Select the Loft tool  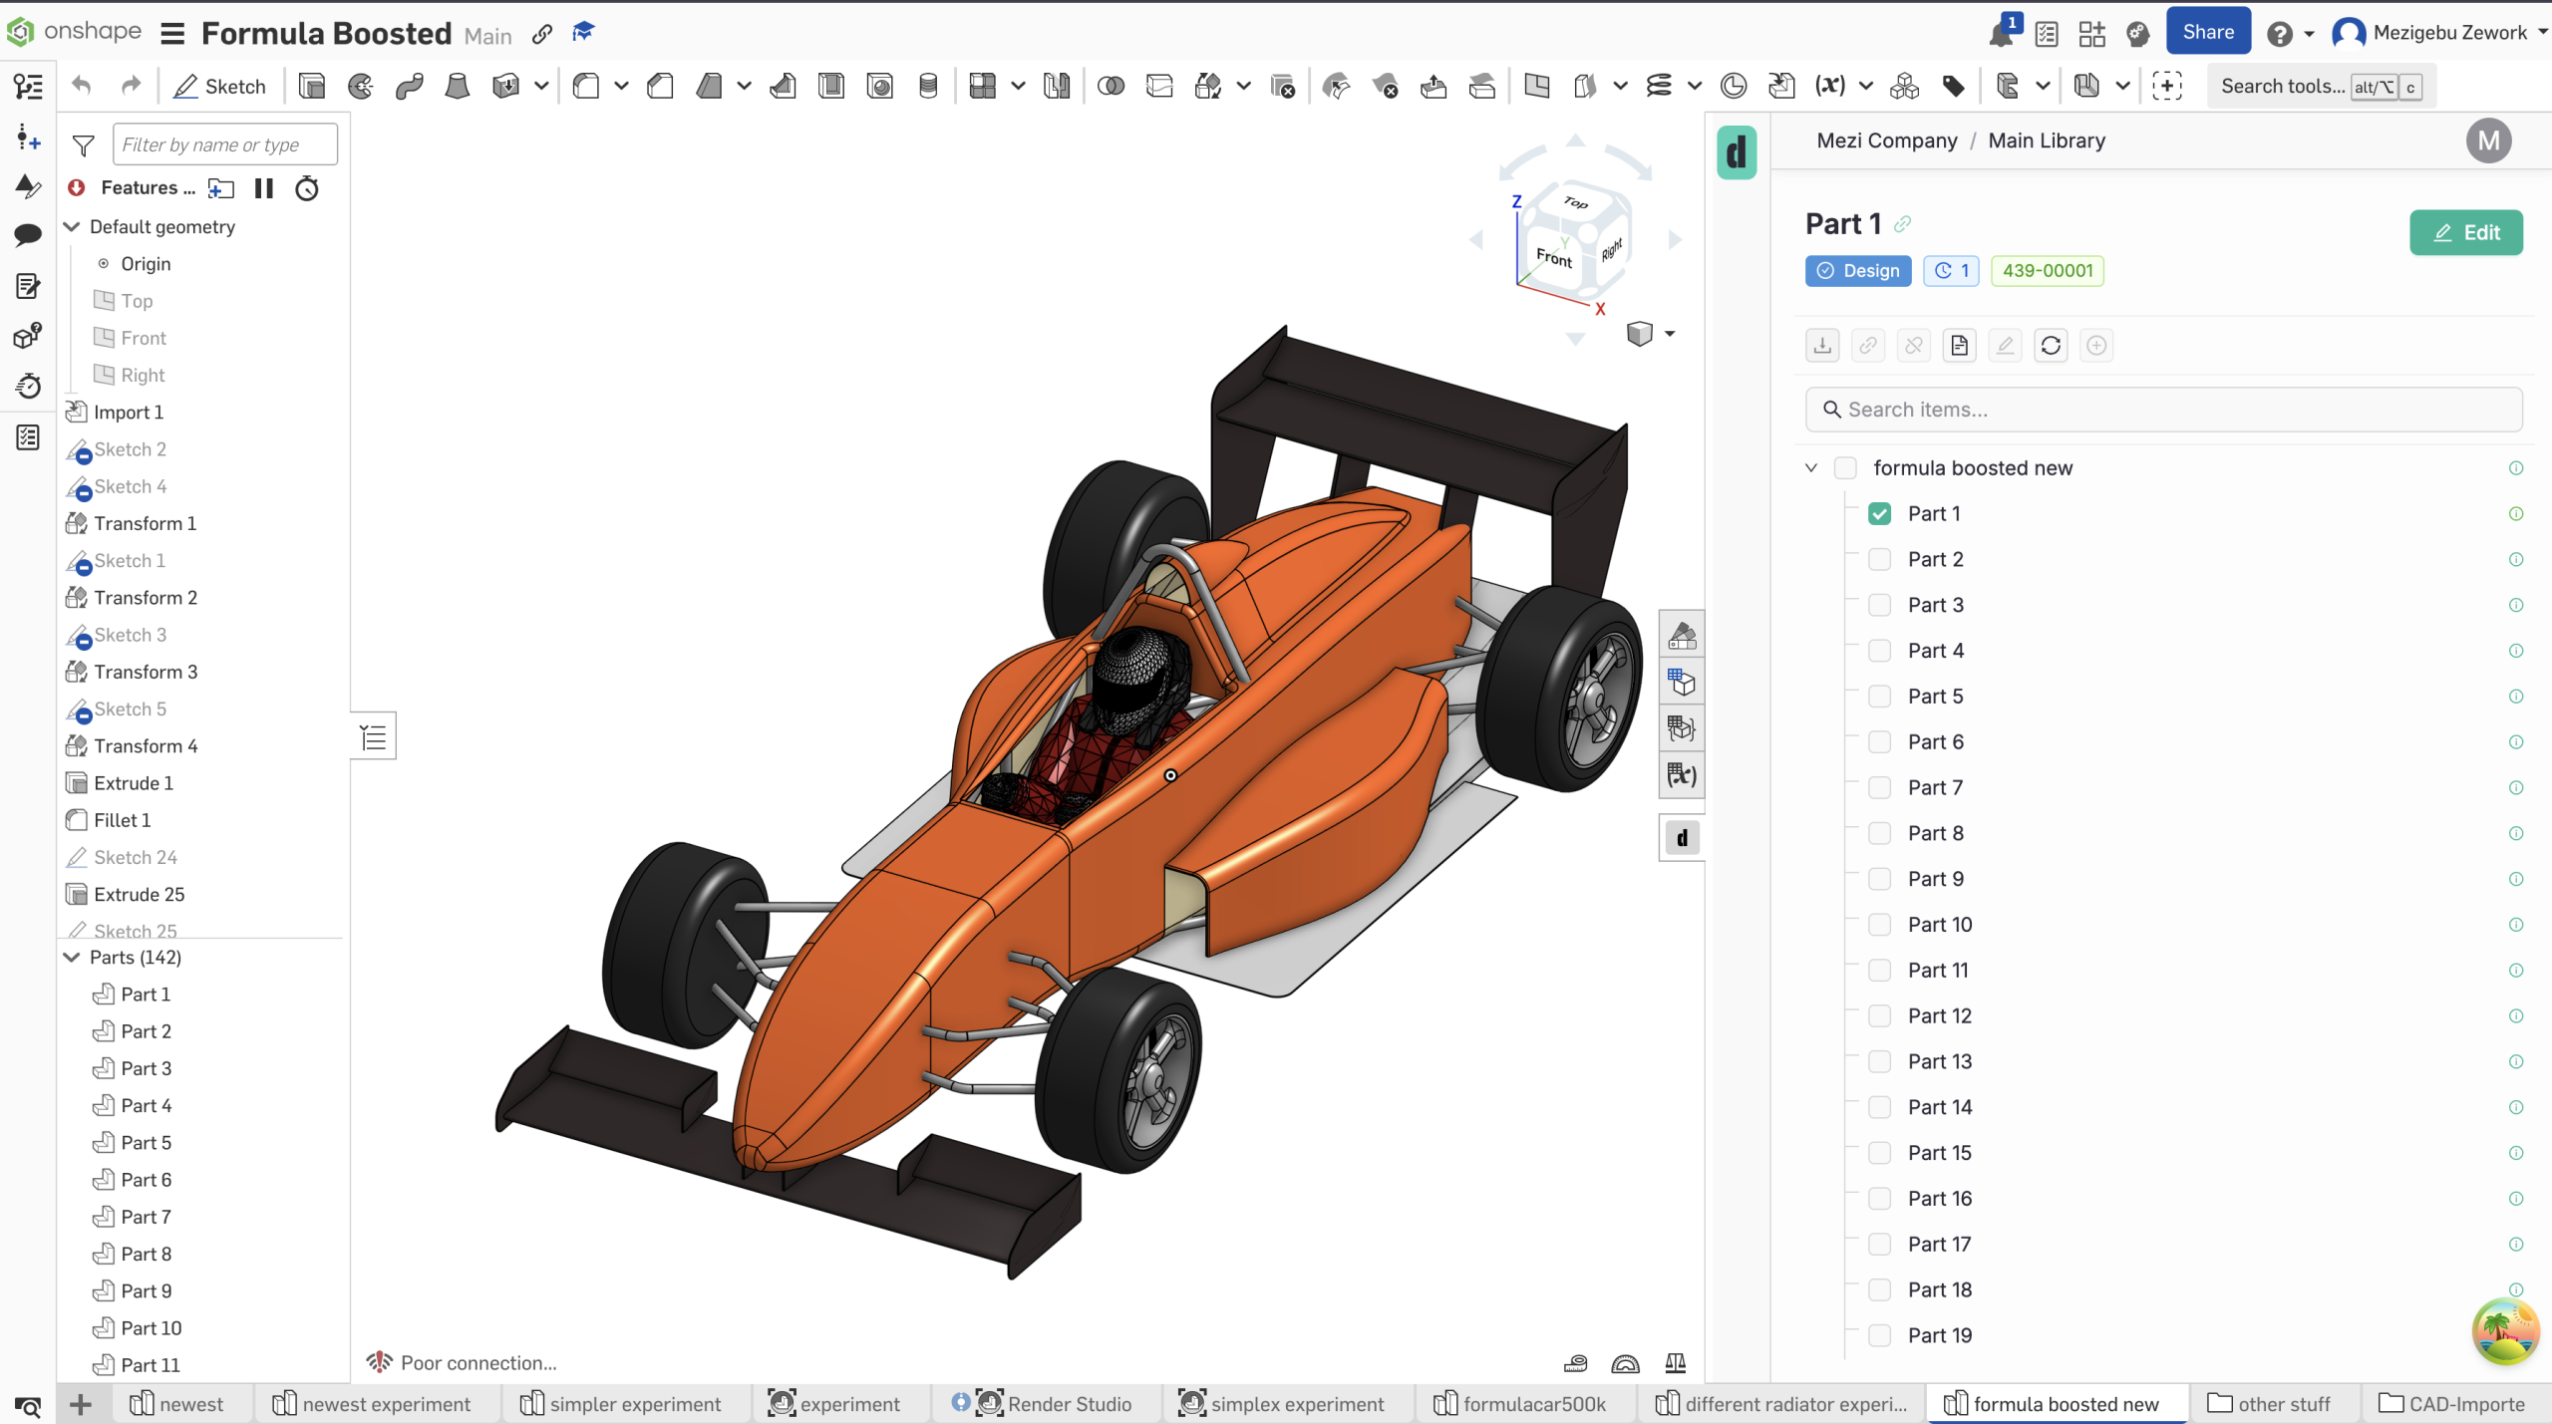point(457,86)
